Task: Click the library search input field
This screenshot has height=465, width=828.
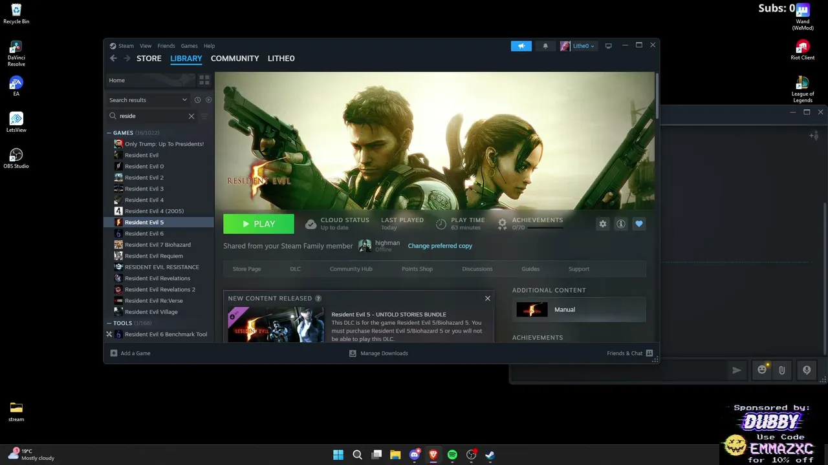Action: (151, 116)
